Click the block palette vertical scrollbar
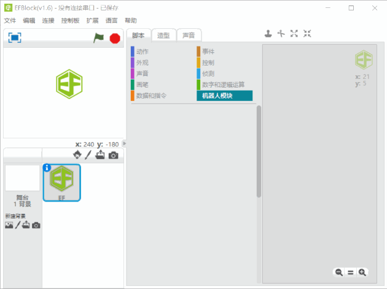The image size is (387, 289). click(259, 151)
